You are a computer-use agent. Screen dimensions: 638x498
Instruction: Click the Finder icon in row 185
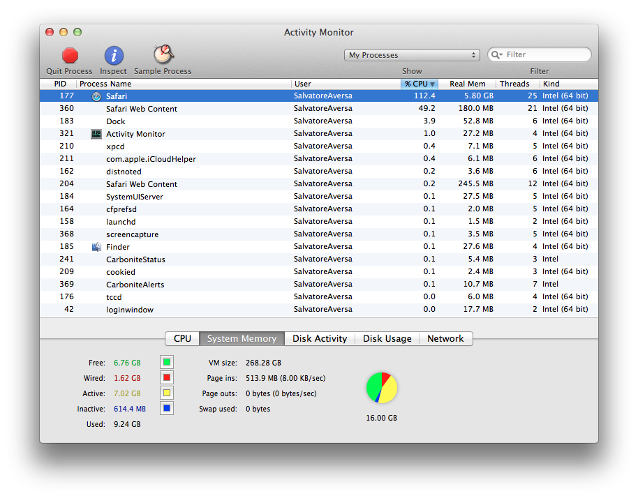click(x=96, y=247)
